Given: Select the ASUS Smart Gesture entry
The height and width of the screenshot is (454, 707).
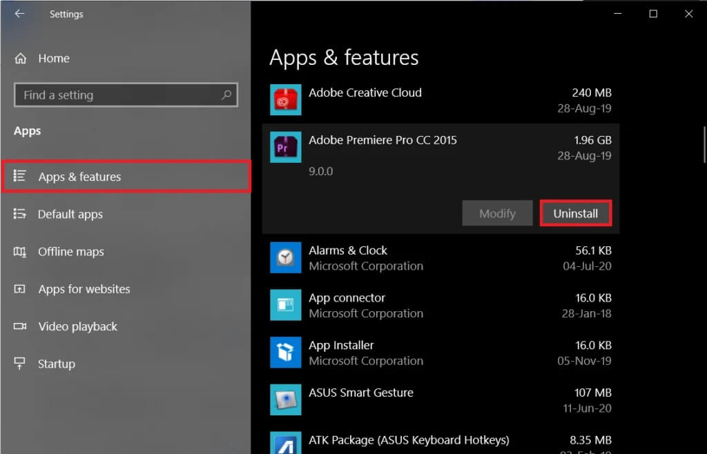Looking at the screenshot, I should click(x=440, y=400).
